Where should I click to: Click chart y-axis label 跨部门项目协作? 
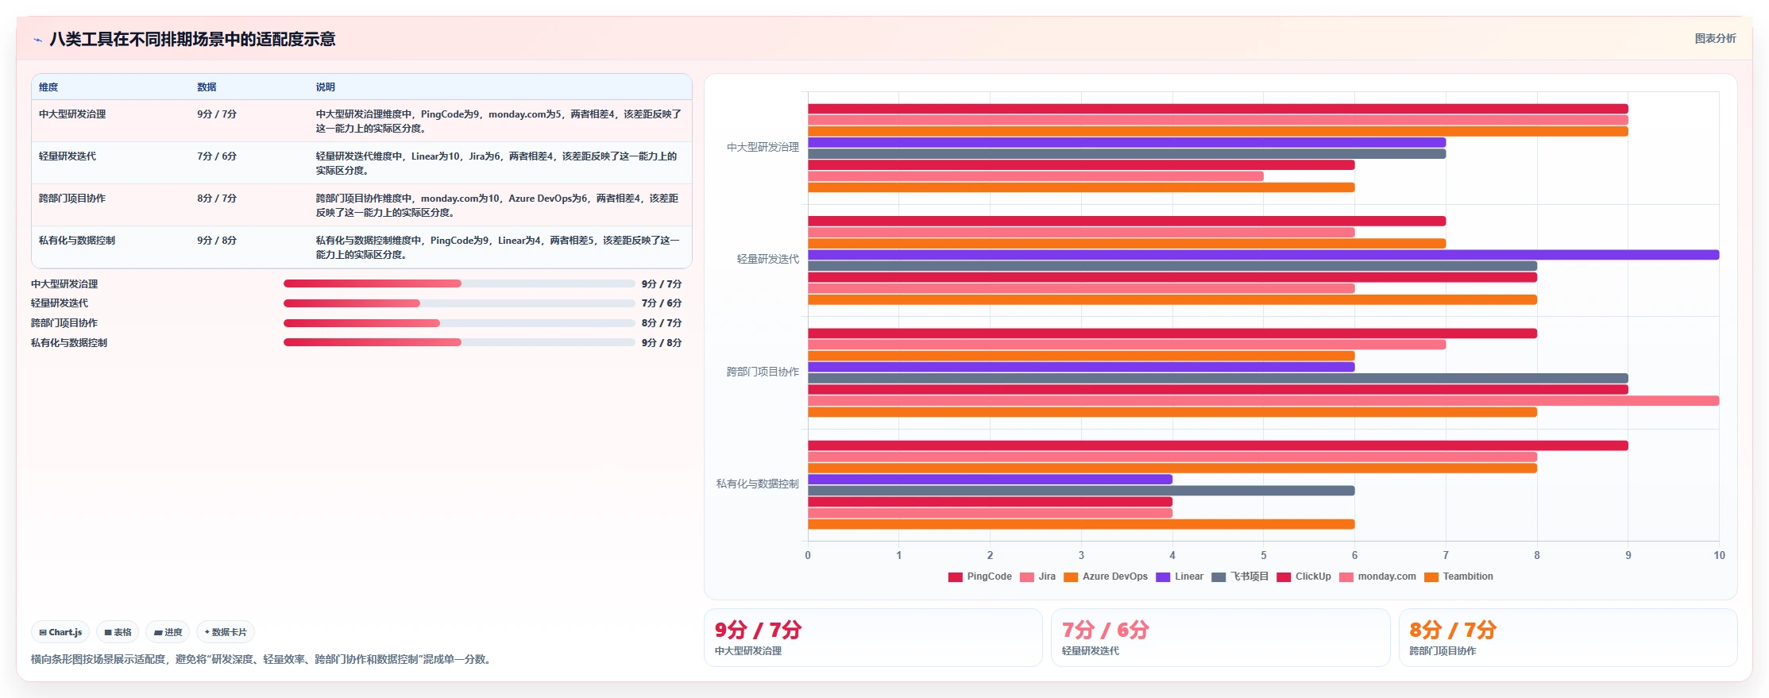pos(763,372)
